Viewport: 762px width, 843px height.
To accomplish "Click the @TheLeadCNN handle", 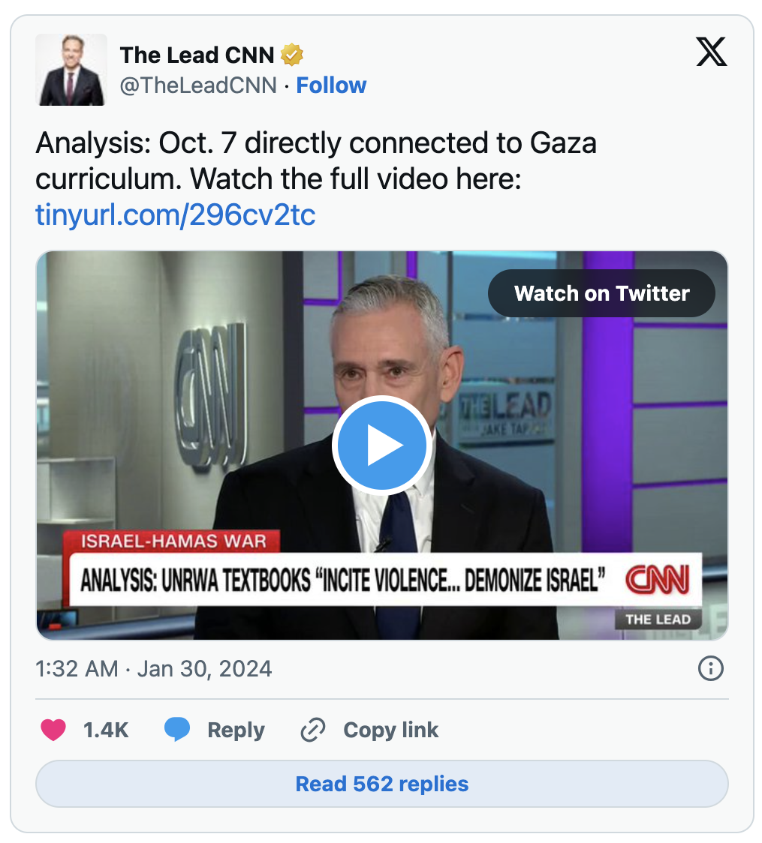I will tap(198, 85).
